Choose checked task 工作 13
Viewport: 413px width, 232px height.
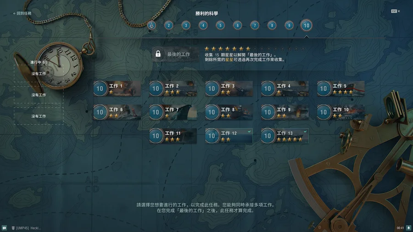pos(285,136)
